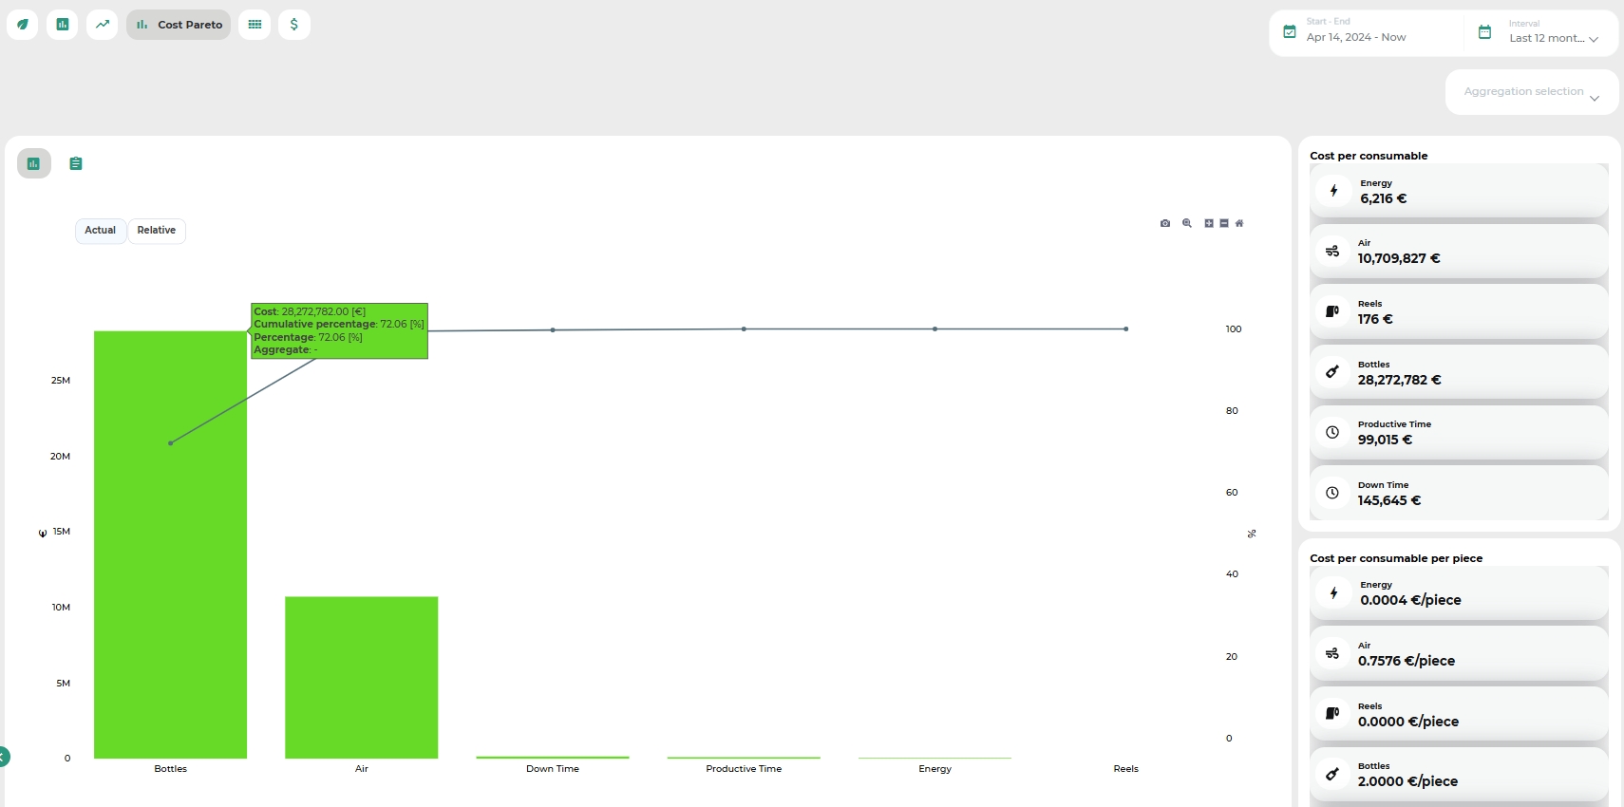The height and width of the screenshot is (807, 1624).
Task: Open the bar chart tab in top navigation
Action: (x=62, y=25)
